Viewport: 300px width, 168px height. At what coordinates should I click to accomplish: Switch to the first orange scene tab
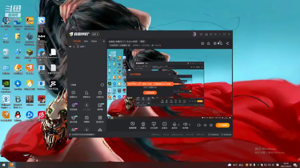[77, 41]
